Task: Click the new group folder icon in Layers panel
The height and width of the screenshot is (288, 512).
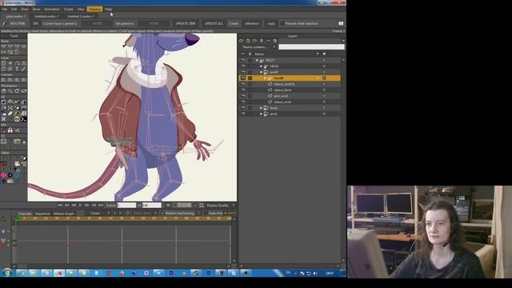Action: click(x=254, y=41)
